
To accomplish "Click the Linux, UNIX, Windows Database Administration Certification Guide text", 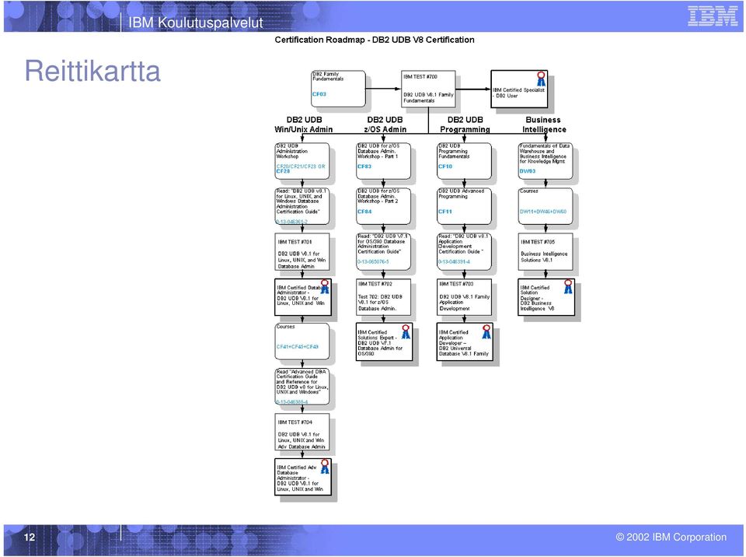I will pos(302,201).
